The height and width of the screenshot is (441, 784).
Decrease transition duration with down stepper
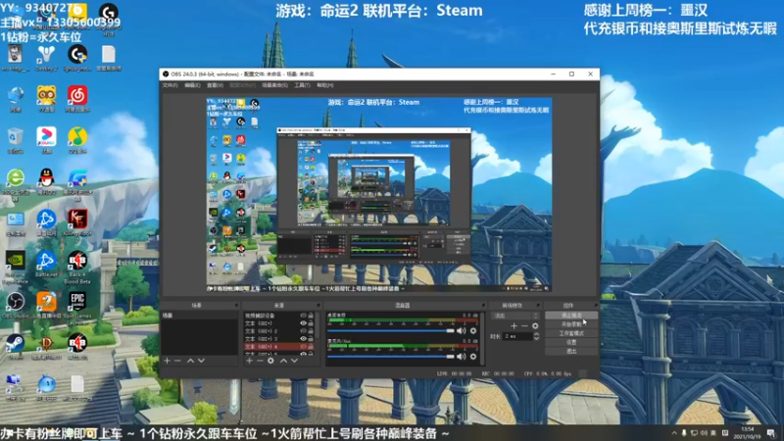[536, 339]
